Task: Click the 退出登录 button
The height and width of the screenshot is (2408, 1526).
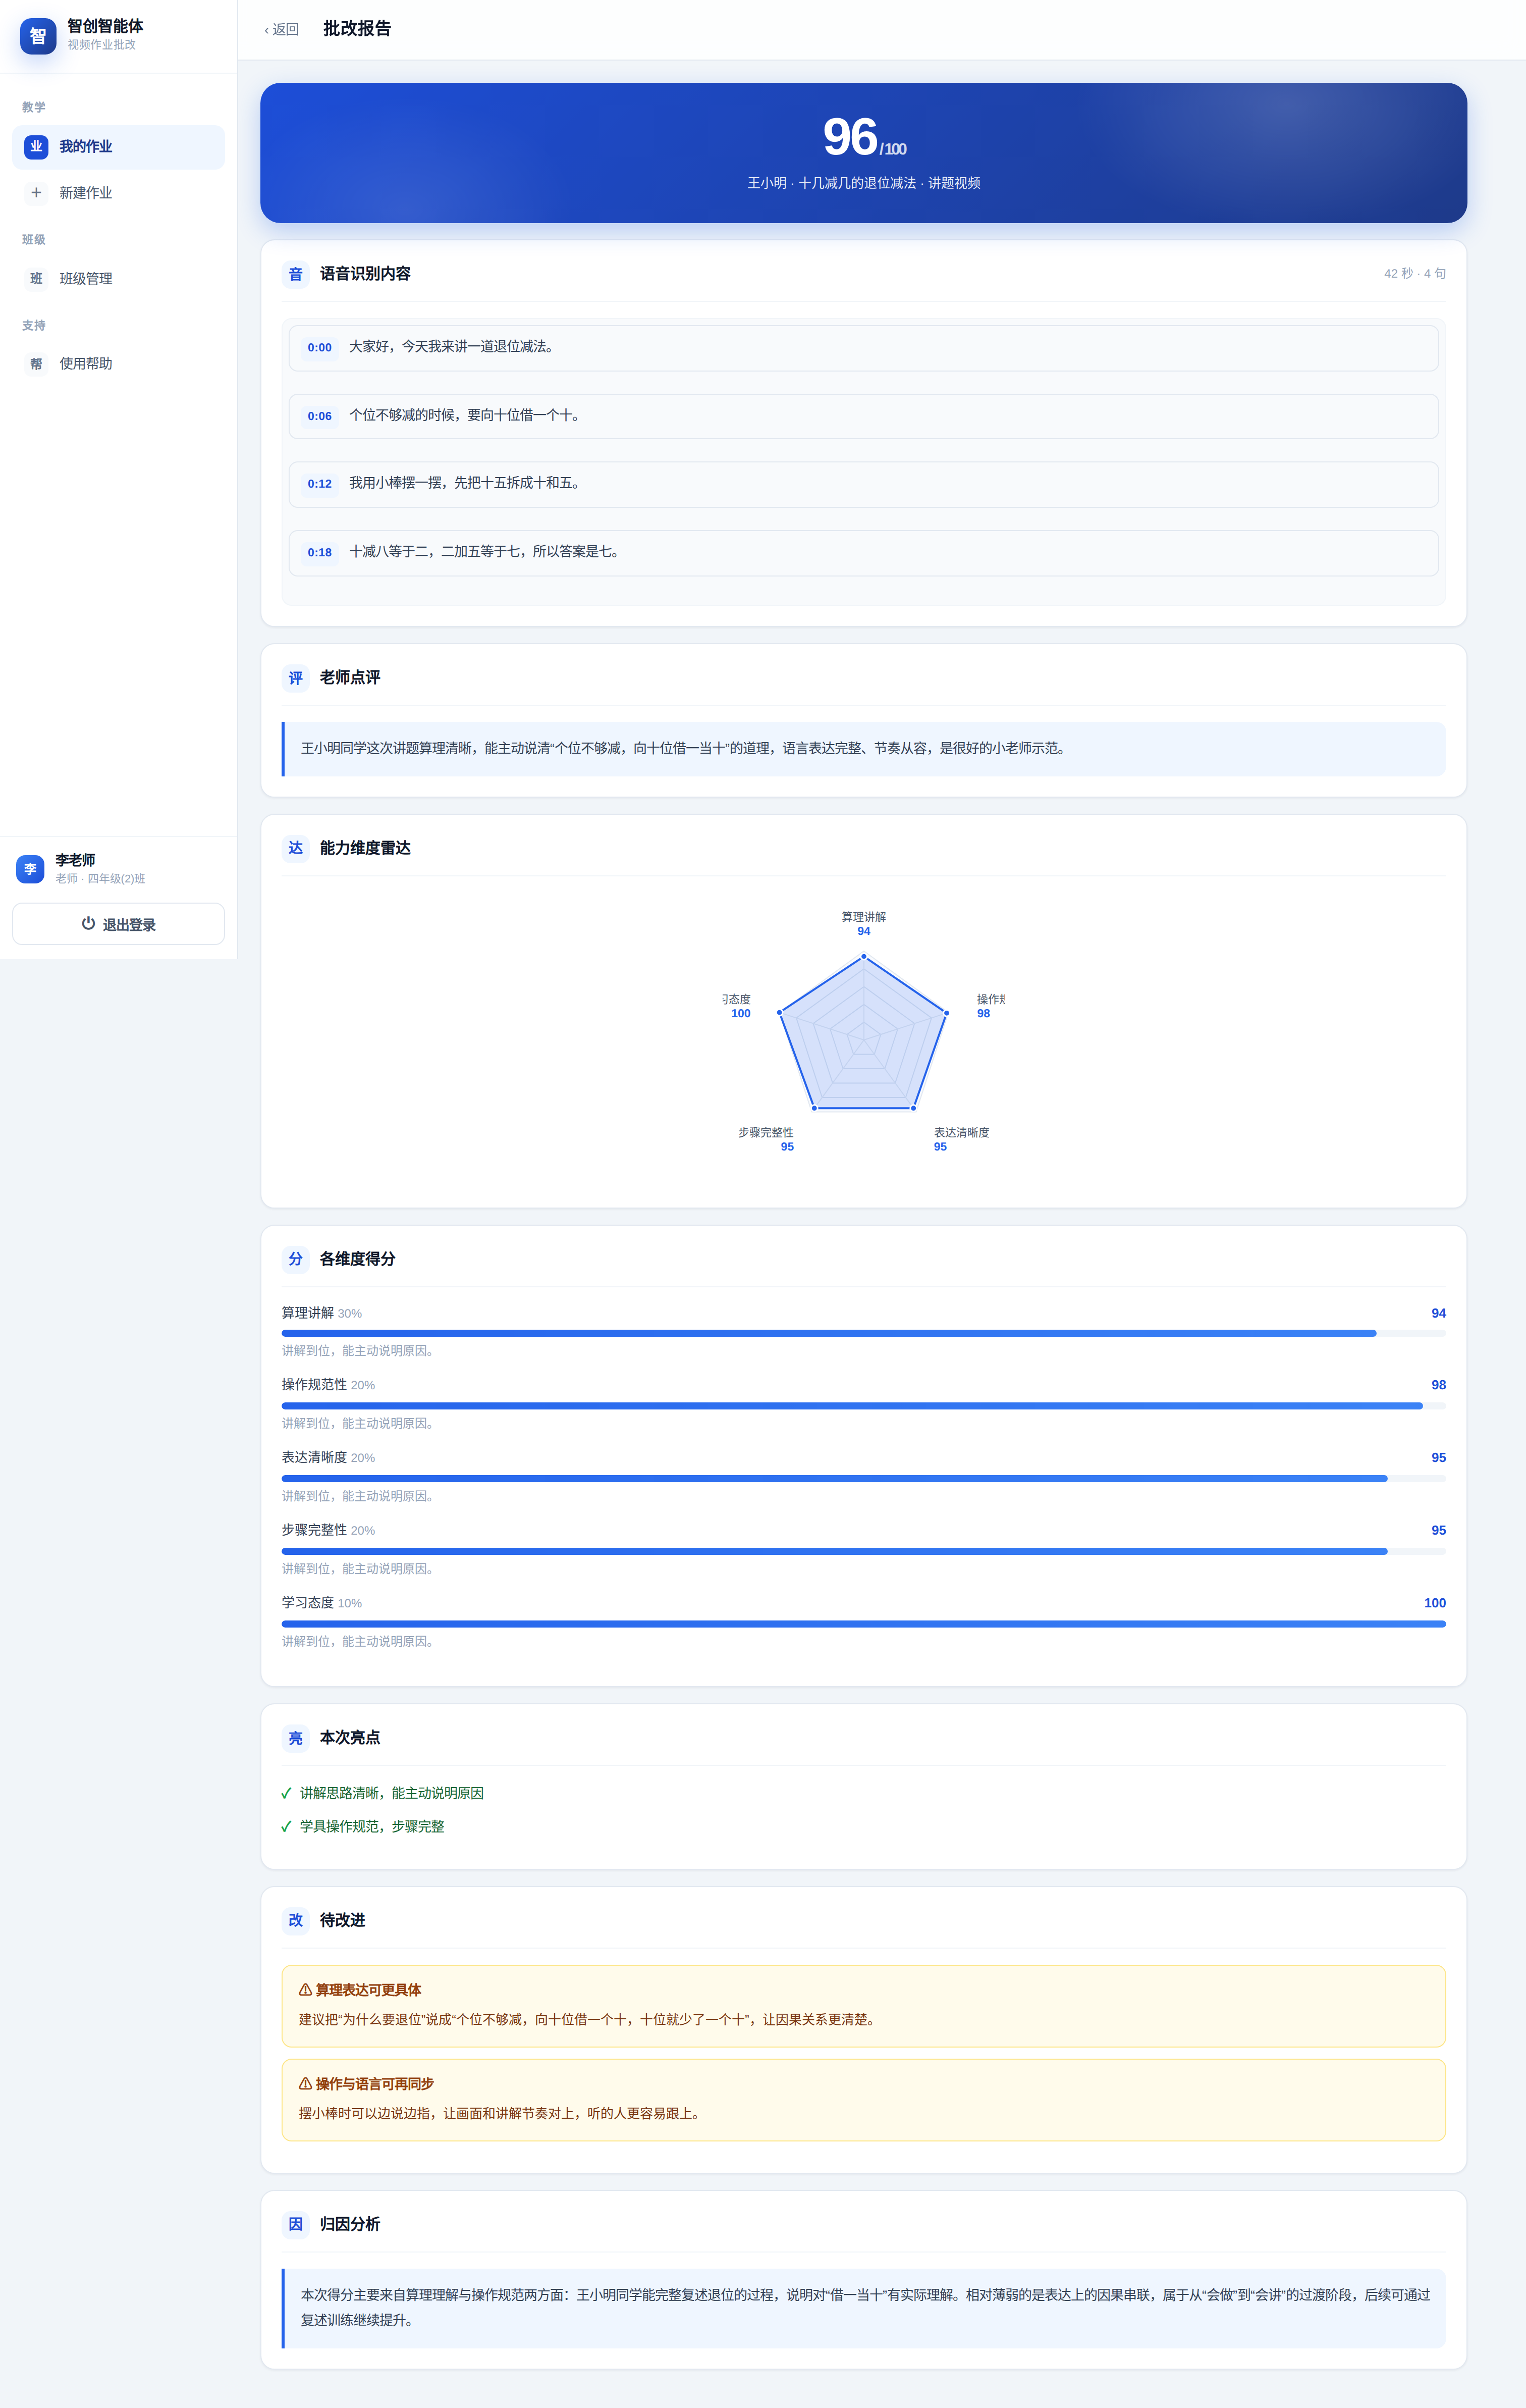Action: [118, 924]
